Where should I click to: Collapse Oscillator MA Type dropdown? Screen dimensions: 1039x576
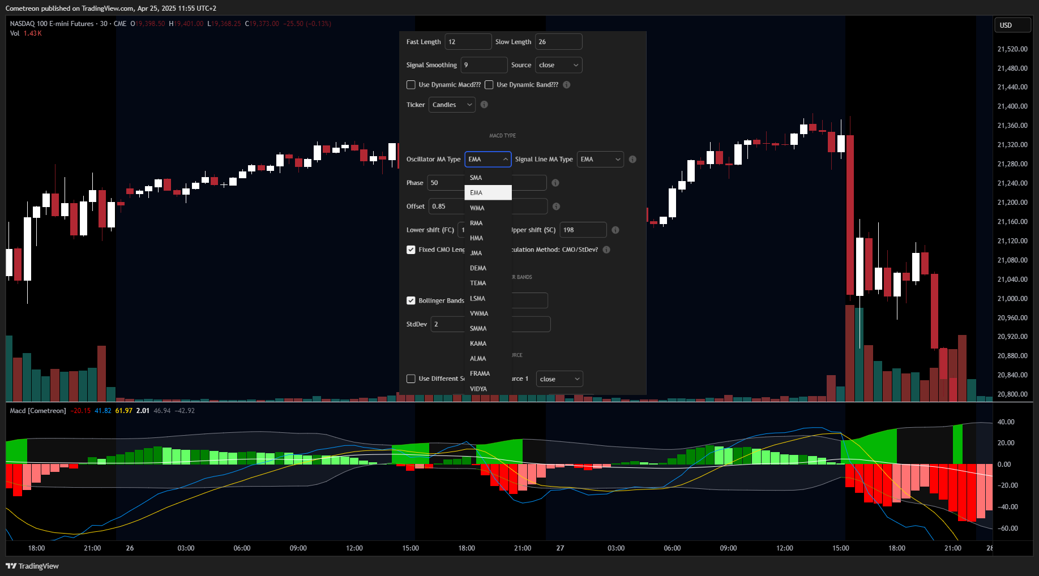click(x=488, y=160)
